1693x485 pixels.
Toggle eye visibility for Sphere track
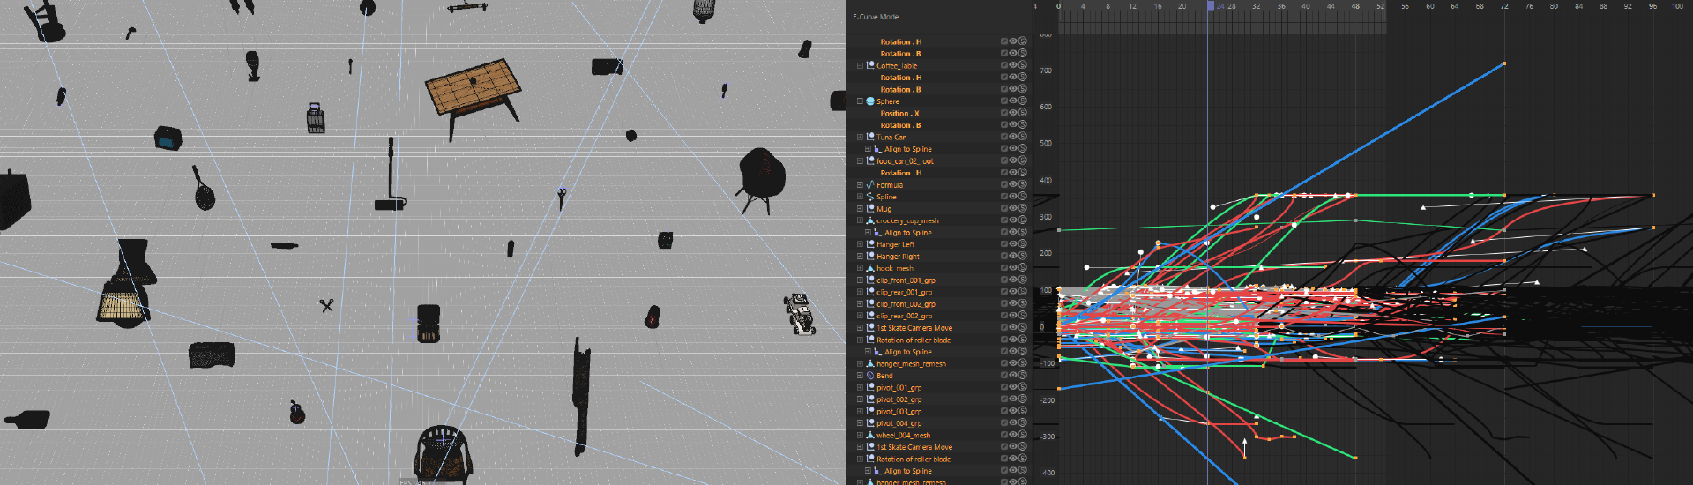[1013, 101]
